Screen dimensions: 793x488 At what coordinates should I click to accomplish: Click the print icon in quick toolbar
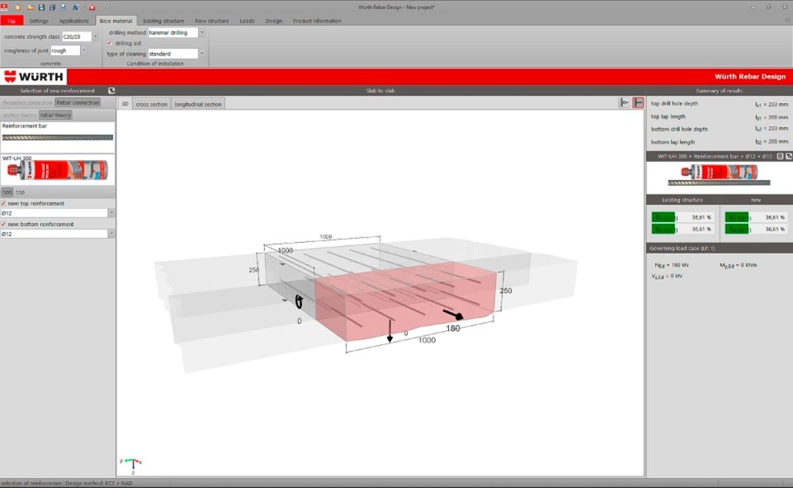63,7
